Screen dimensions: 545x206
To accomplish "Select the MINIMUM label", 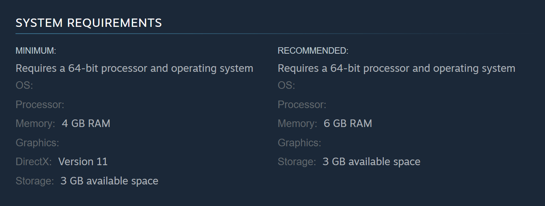I will click(x=36, y=51).
